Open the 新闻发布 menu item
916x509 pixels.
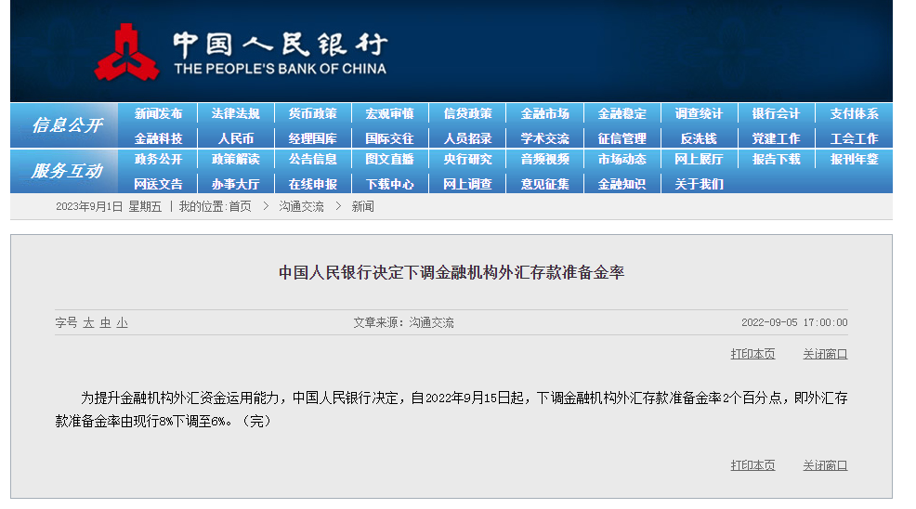(158, 114)
